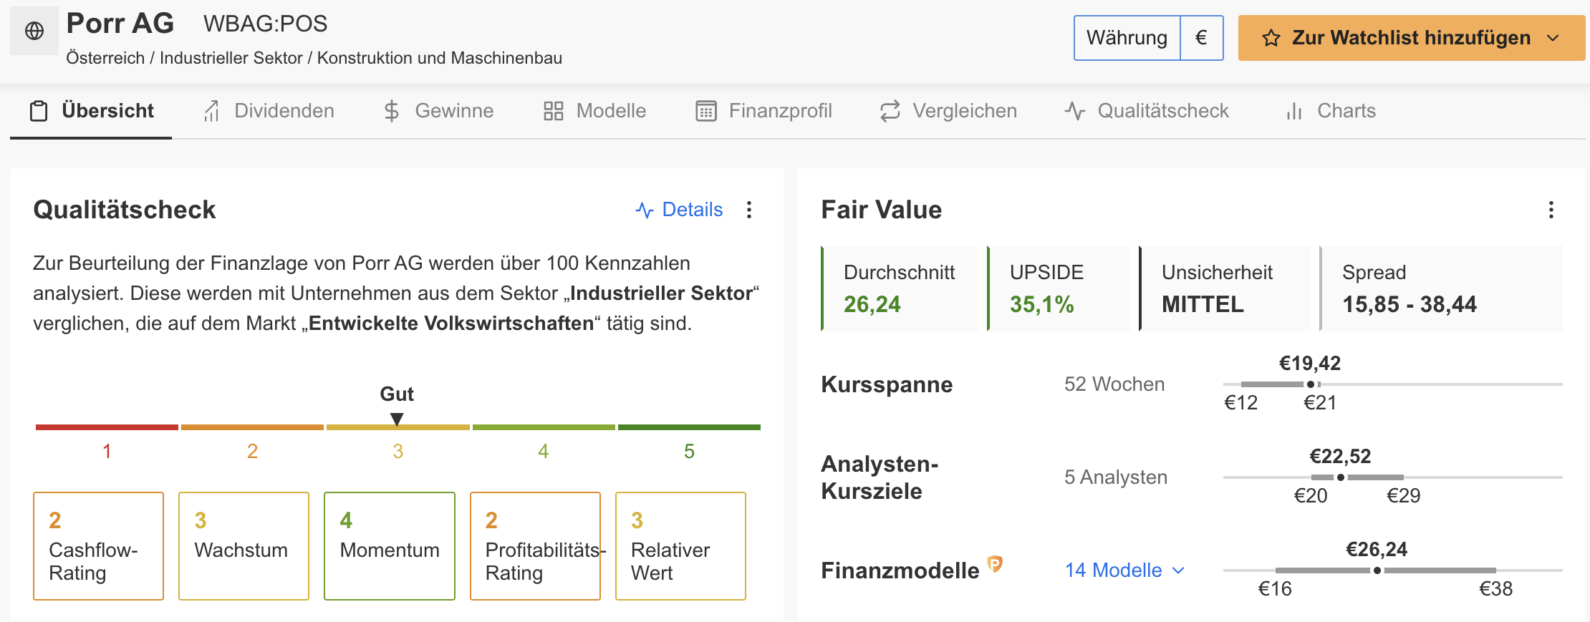Click the Unsicherheit MITTEL tile

[1225, 288]
